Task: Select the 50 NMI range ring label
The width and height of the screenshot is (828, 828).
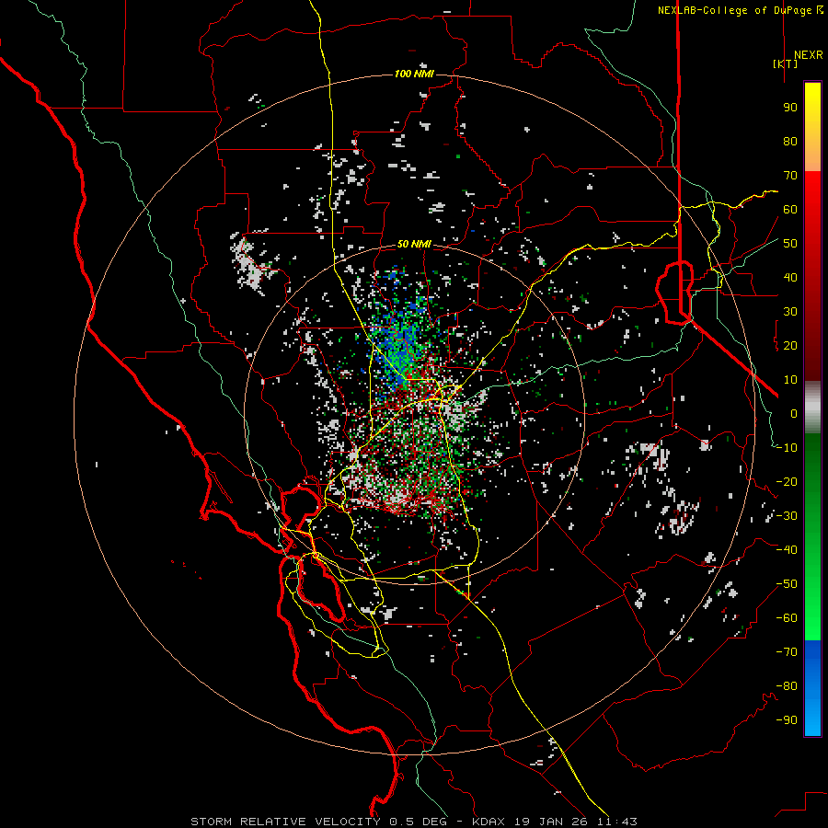Action: coord(415,244)
